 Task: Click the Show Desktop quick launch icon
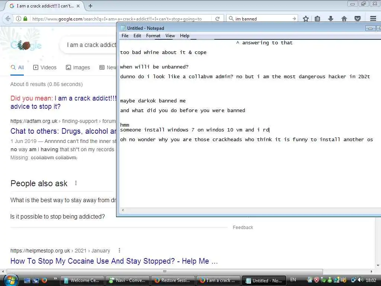(x=27, y=280)
